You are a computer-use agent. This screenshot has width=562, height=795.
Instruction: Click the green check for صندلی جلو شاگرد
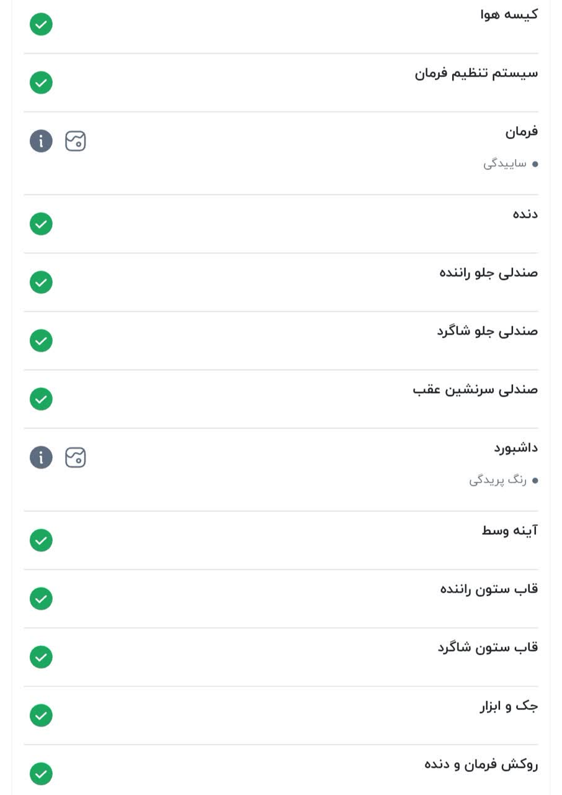[41, 340]
